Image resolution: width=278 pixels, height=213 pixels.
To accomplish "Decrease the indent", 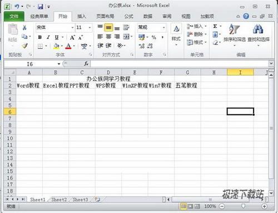I will point(100,46).
